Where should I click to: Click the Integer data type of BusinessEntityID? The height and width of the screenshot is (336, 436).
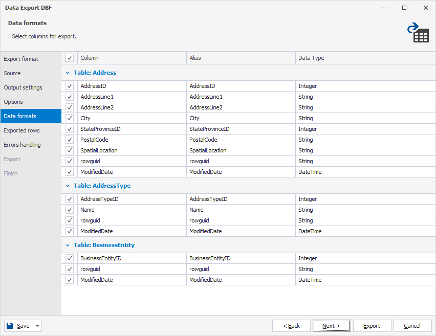[365, 258]
